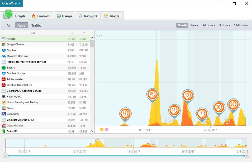Set time range to 24 Hours

pos(209,25)
